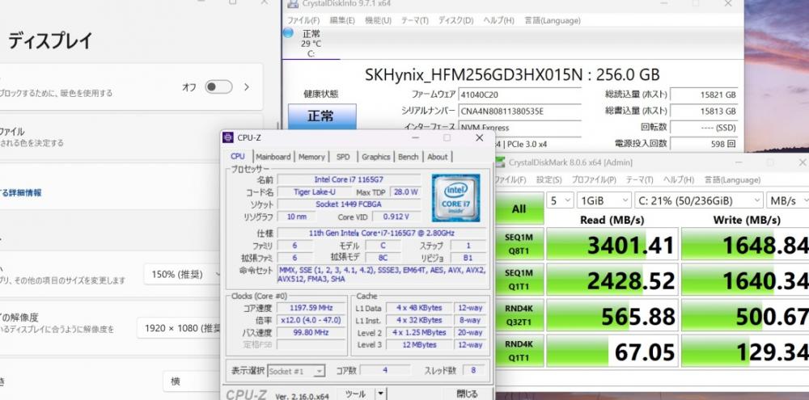The image size is (809, 400).
Task: Open ディスク(D) menu in CrystalDiskInfo
Action: 455,21
